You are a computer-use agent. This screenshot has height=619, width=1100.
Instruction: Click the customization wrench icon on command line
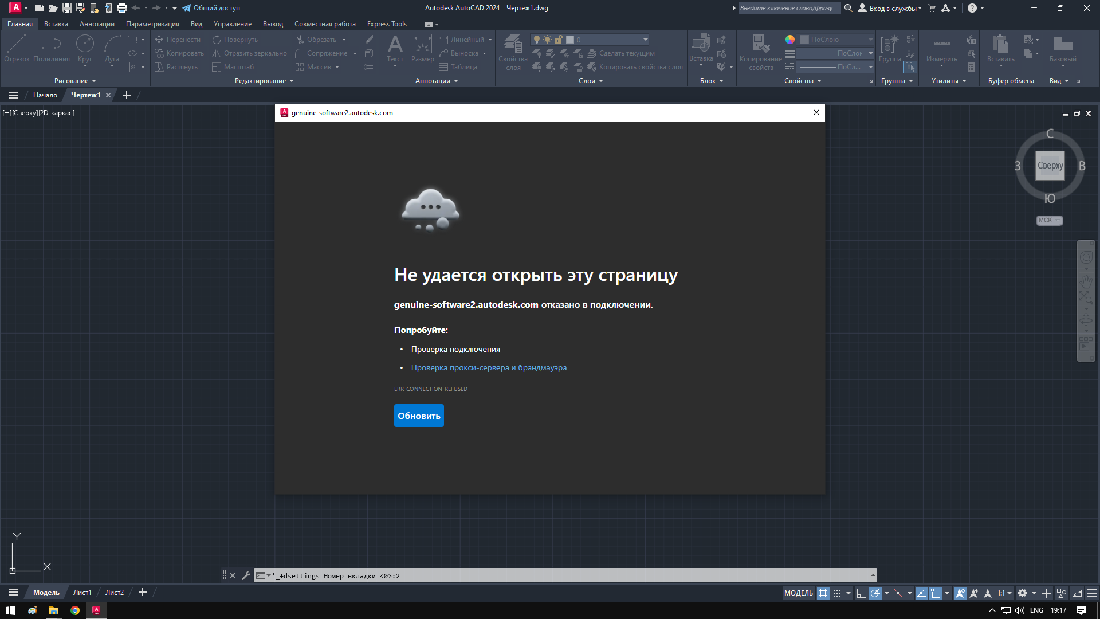point(246,575)
